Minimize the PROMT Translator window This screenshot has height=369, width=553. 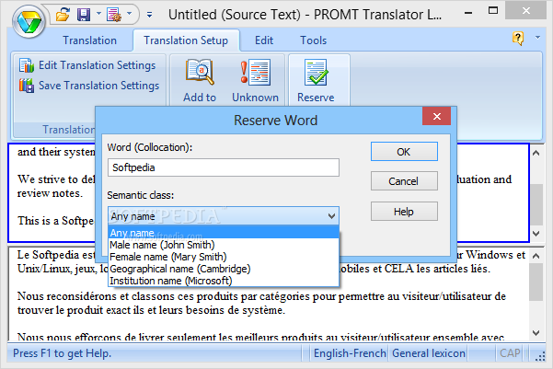click(x=468, y=13)
